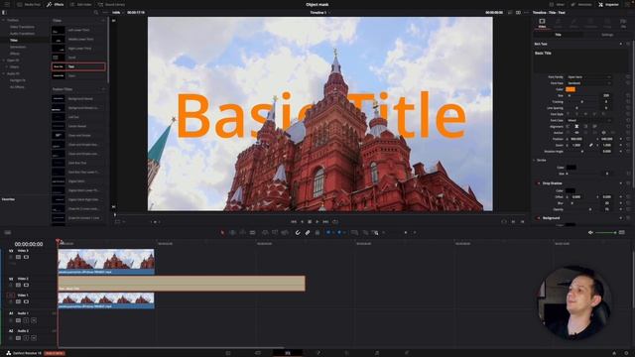Select the Selection Mode arrow tool
The height and width of the screenshot is (357, 635).
pyautogui.click(x=222, y=233)
